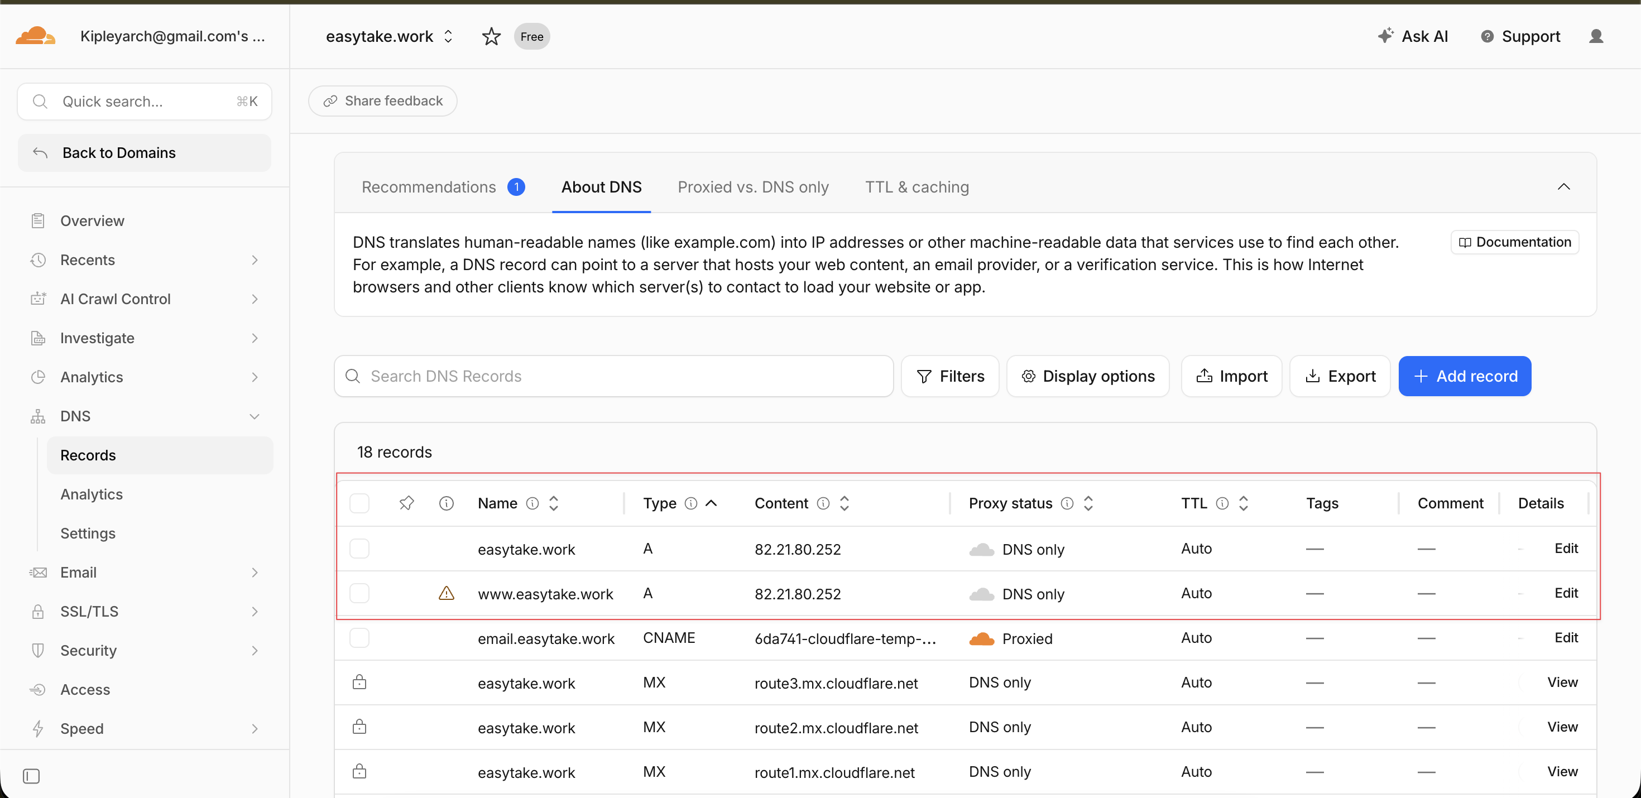Click the Share feedback button

click(x=383, y=100)
